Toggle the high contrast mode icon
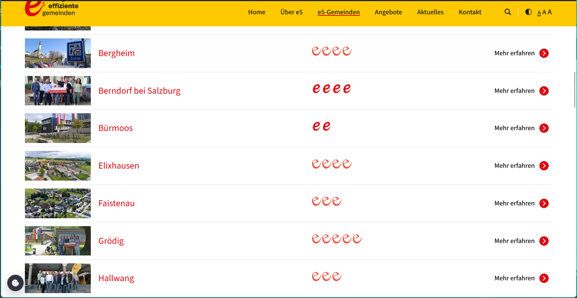The image size is (577, 298). pyautogui.click(x=528, y=12)
